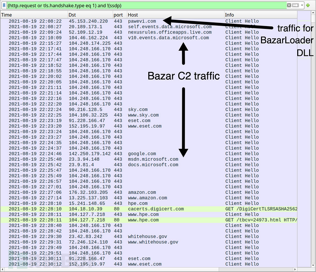The width and height of the screenshot is (316, 272).
Task: Click IP 176.32.103.205 in Dst column
Action: click(x=88, y=192)
